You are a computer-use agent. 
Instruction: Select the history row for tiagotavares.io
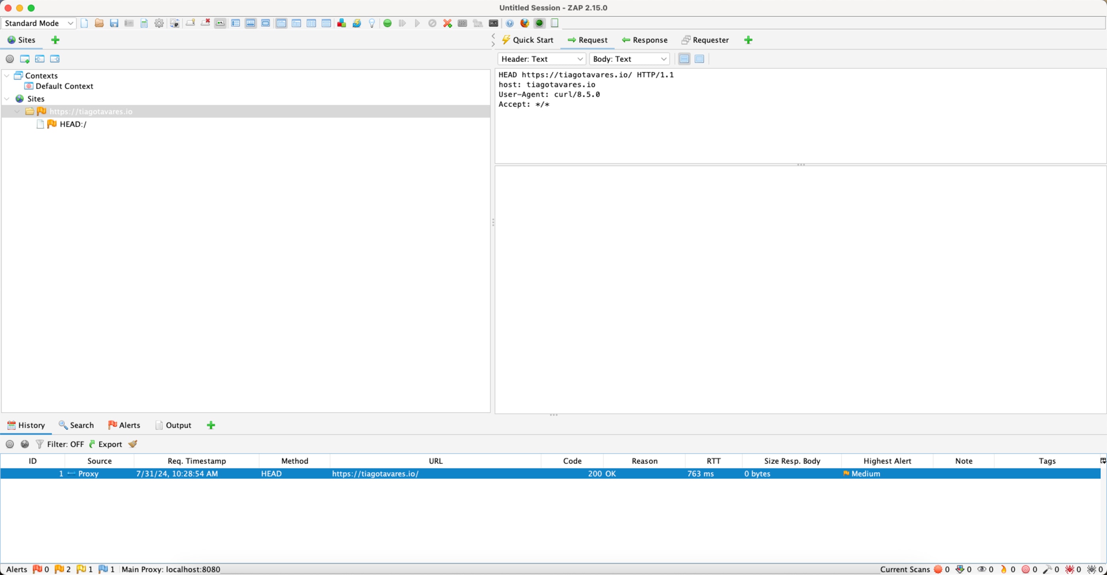[375, 474]
